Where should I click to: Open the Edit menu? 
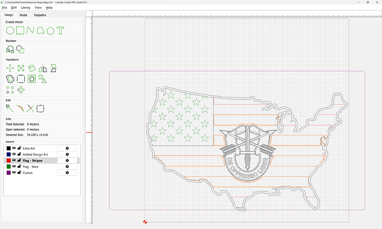pos(14,8)
